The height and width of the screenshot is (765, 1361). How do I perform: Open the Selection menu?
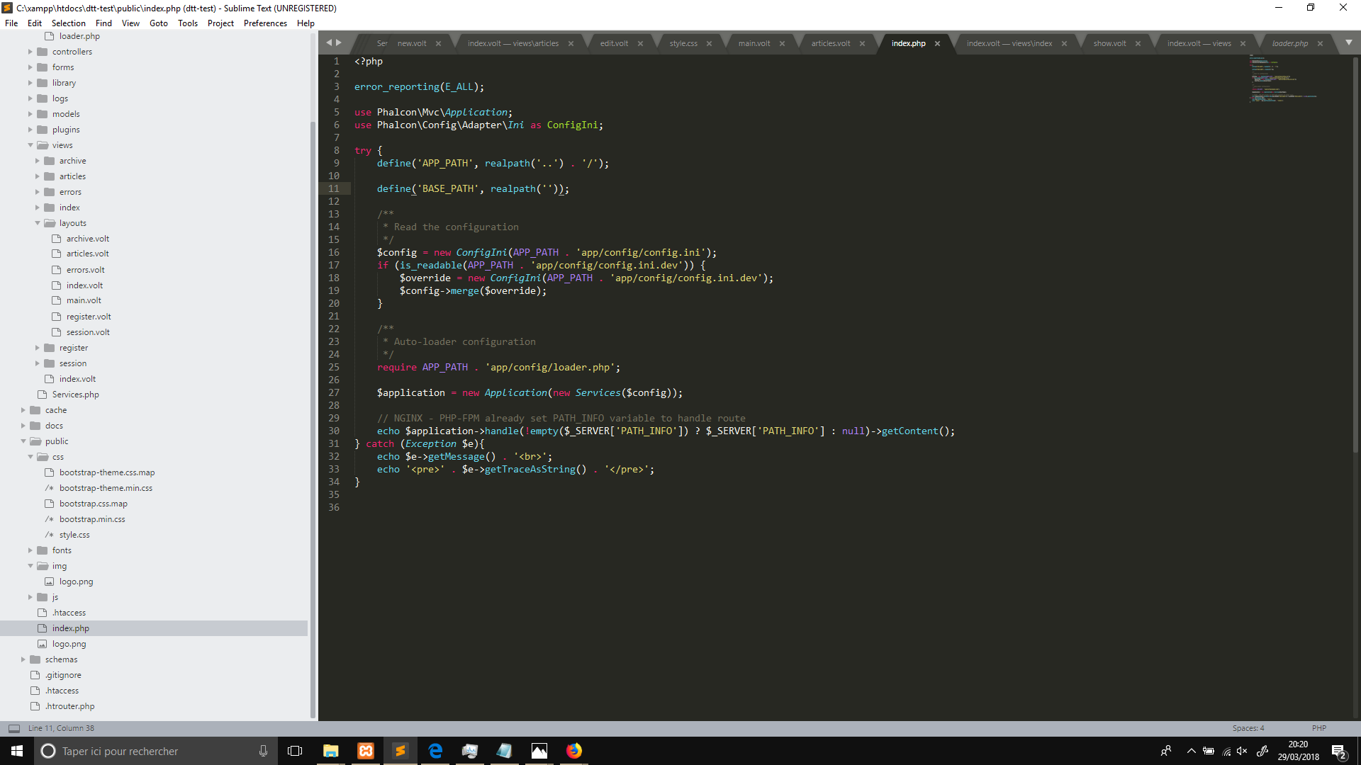click(x=68, y=23)
